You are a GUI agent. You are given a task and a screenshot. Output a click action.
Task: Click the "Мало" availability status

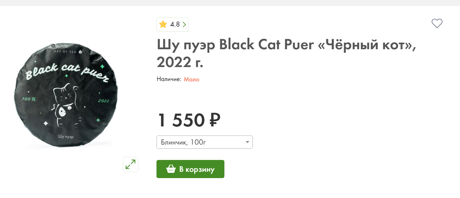(x=191, y=79)
